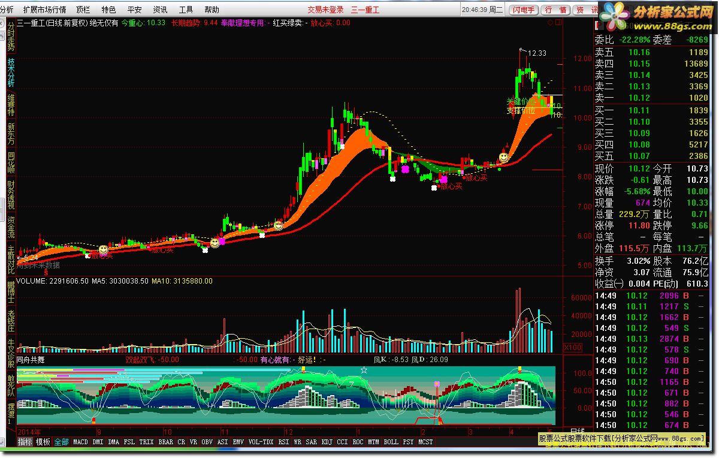Click the clock showing 20:46:39 周二
Image resolution: width=719 pixels, height=458 pixels.
484,10
